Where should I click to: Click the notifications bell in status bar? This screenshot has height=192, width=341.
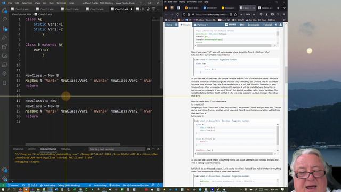159,185
